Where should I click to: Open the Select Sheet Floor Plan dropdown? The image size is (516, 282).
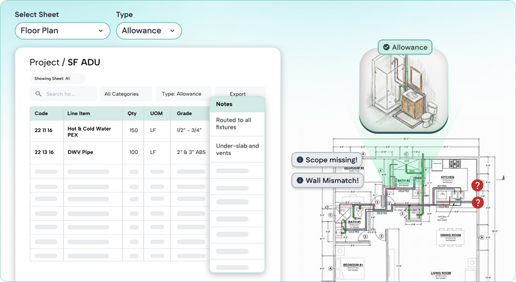pyautogui.click(x=63, y=30)
